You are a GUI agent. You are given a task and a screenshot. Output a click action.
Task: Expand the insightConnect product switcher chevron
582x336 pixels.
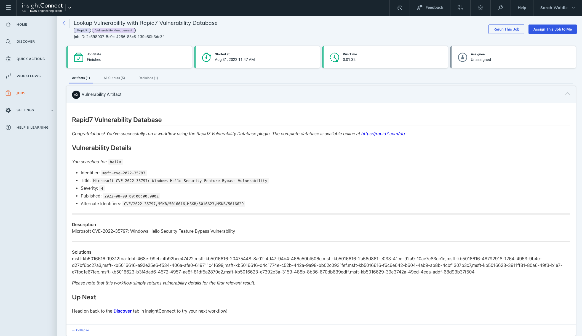coord(70,8)
